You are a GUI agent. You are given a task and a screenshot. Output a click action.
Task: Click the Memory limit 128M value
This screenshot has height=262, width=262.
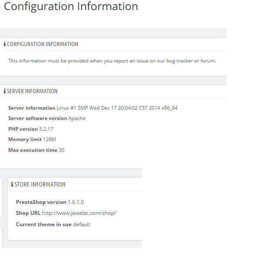49,139
